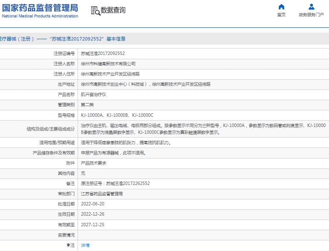Click the 首页 text link
Image resolution: width=329 pixels, height=251 pixels.
click(x=281, y=14)
